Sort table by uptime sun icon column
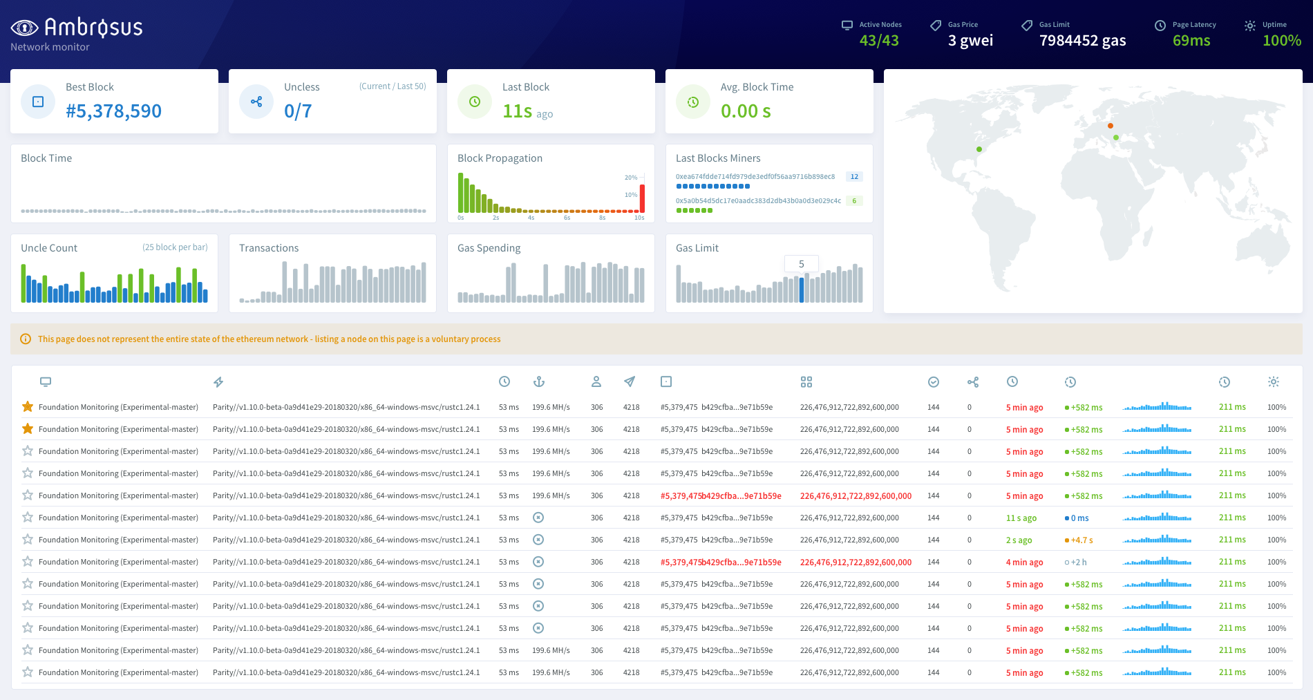The height and width of the screenshot is (700, 1313). pyautogui.click(x=1274, y=381)
